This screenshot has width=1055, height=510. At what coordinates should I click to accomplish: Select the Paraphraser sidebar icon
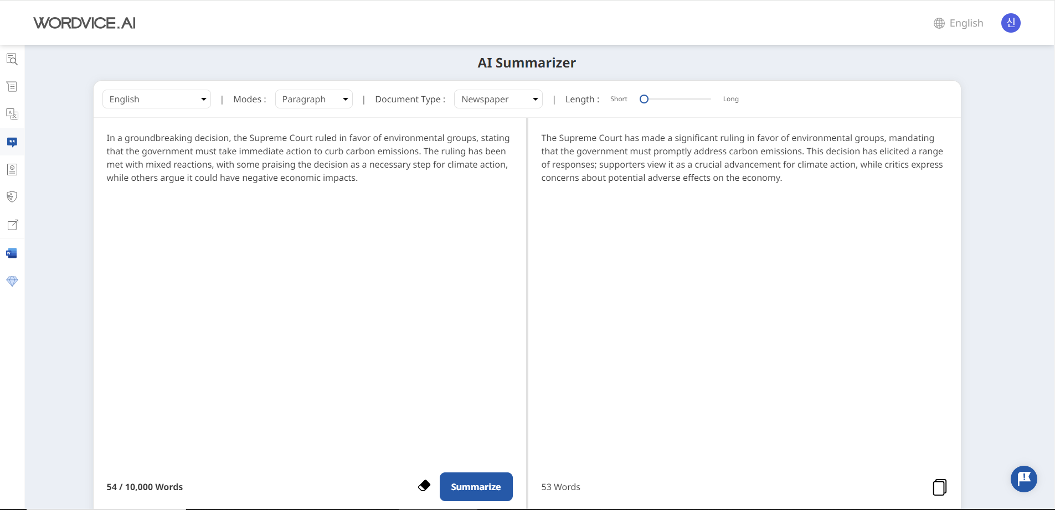(12, 86)
